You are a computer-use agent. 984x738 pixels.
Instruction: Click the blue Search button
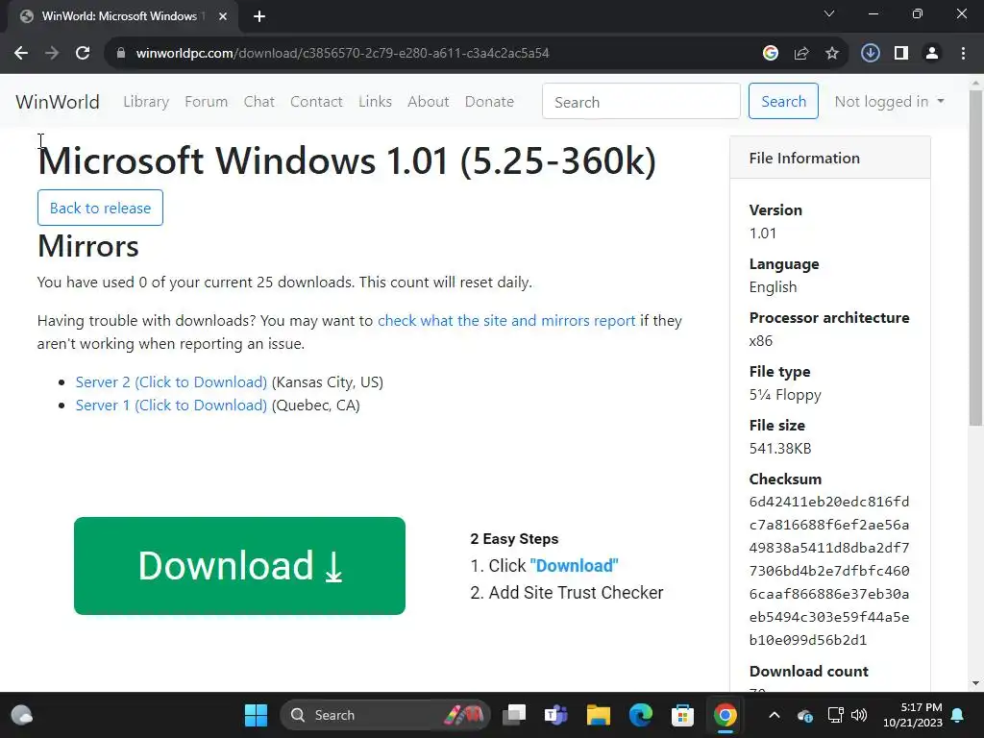pos(783,101)
